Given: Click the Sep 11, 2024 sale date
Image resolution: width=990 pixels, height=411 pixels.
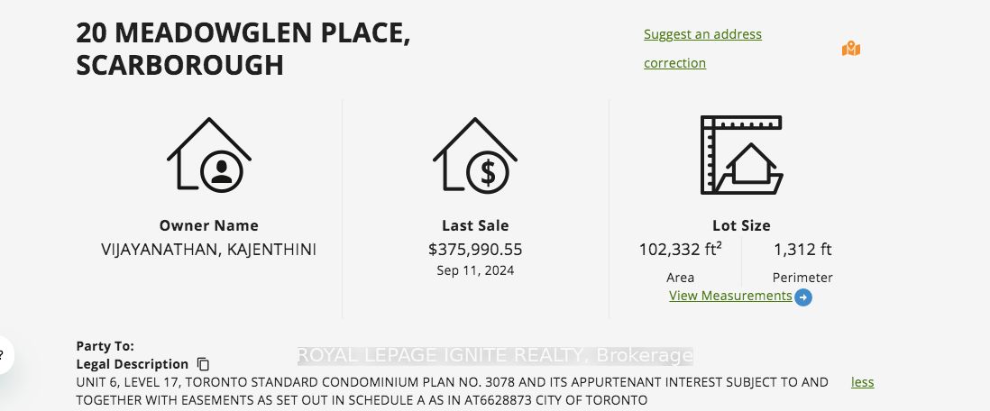Looking at the screenshot, I should (x=475, y=270).
